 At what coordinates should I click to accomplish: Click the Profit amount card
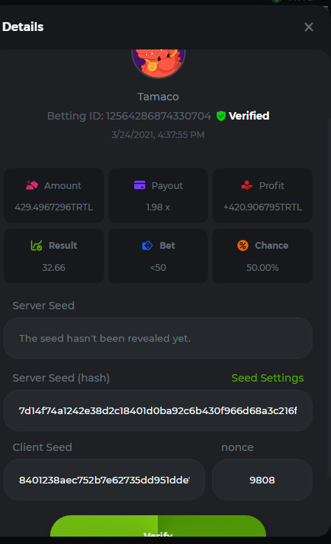click(262, 196)
